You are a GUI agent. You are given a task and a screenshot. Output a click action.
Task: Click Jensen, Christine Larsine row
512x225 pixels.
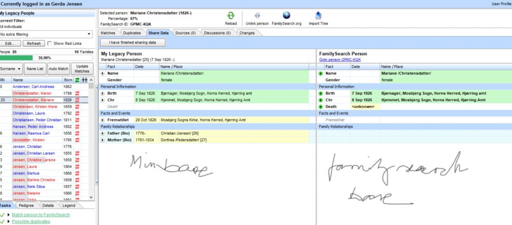[44, 160]
